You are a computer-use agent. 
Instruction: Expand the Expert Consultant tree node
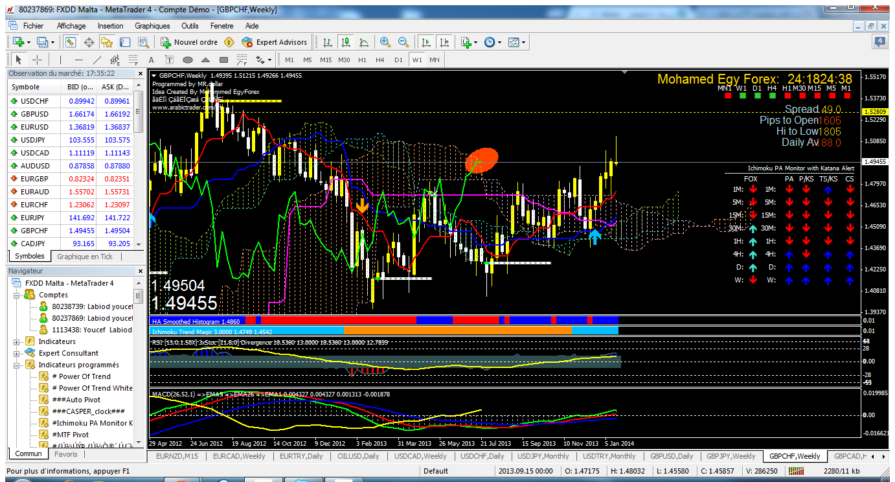click(16, 353)
